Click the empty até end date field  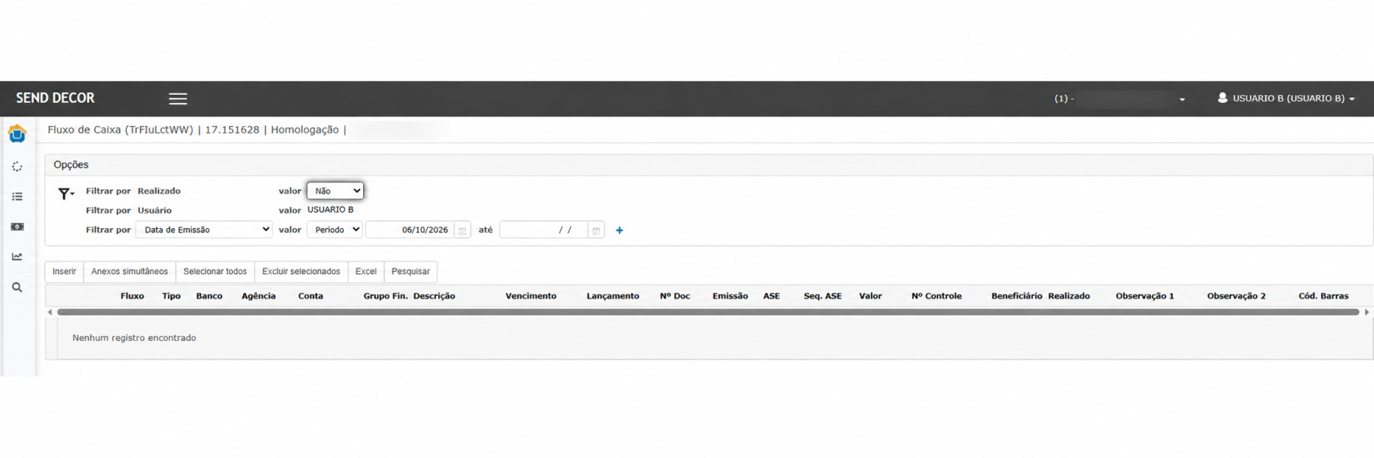(x=544, y=230)
